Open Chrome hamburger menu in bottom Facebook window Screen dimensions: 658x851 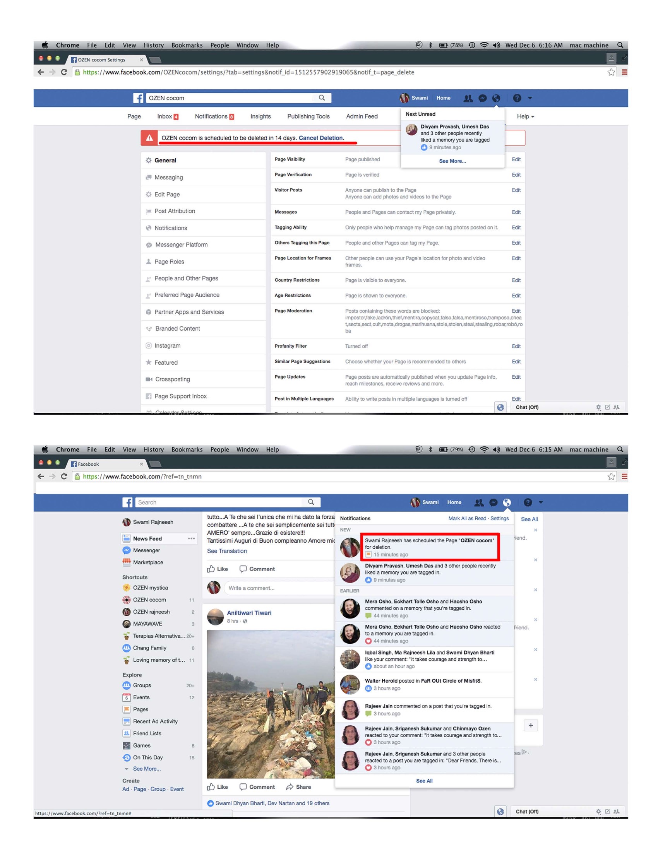coord(624,477)
